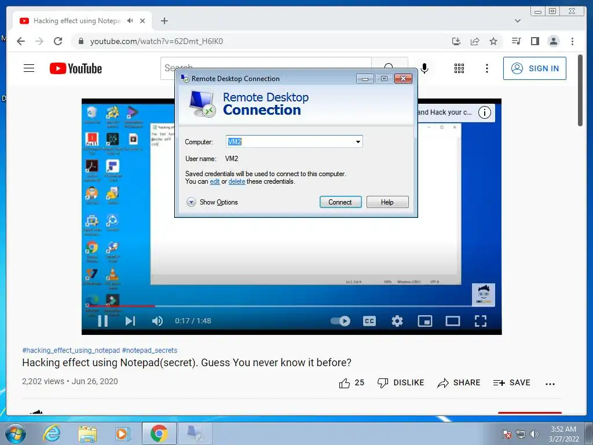This screenshot has height=445, width=593.
Task: Install app icon in address bar
Action: 456,41
